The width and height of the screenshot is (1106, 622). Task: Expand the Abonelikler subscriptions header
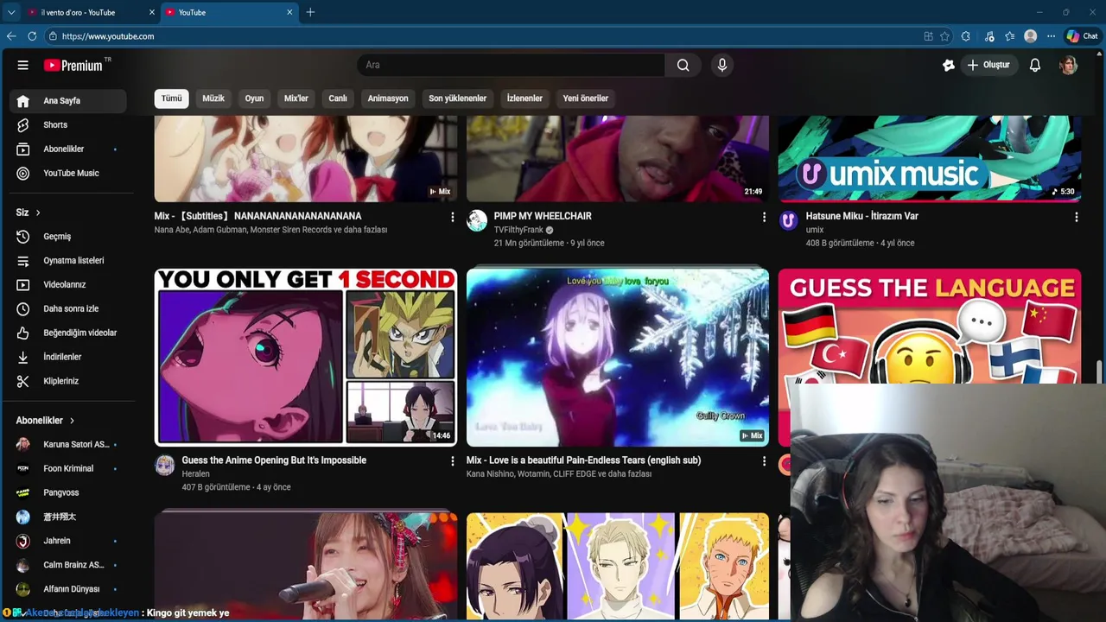[x=46, y=421]
